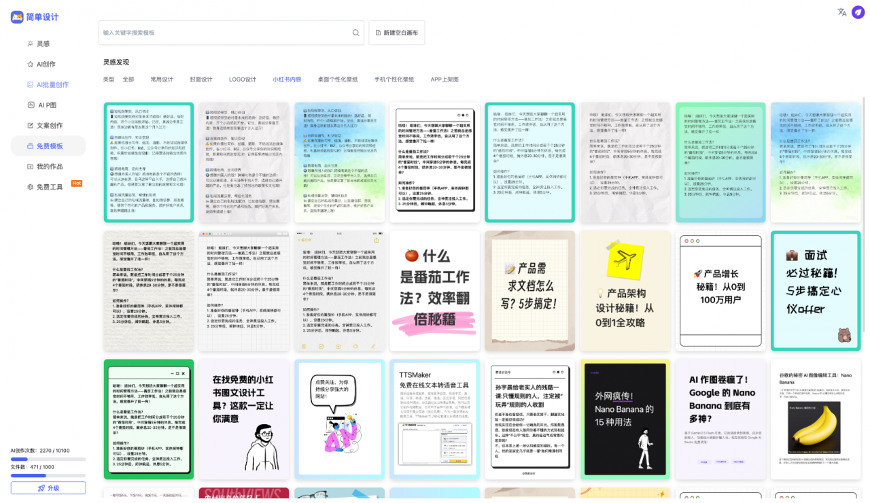Choose the APP上架图 category filter

tap(445, 80)
